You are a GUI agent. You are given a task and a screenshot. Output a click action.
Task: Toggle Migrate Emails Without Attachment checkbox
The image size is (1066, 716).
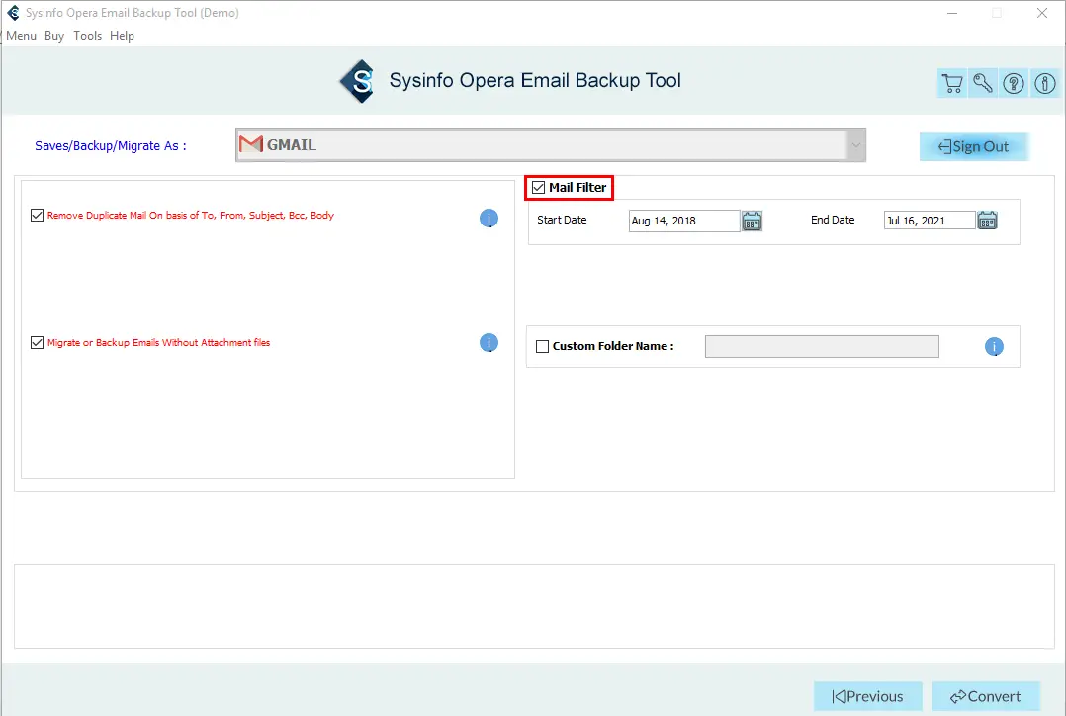tap(38, 343)
